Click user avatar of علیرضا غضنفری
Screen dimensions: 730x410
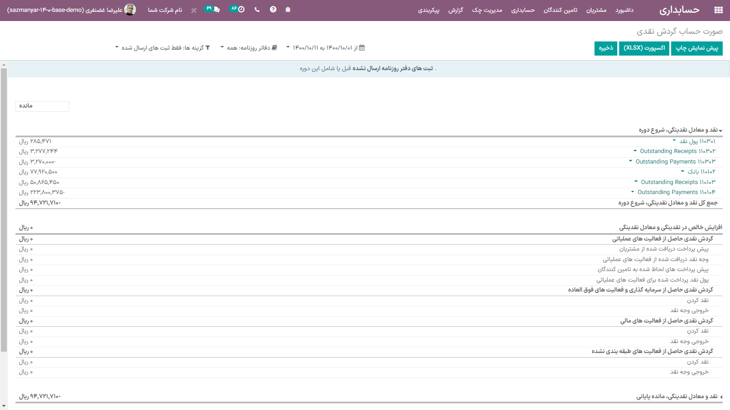pos(130,10)
